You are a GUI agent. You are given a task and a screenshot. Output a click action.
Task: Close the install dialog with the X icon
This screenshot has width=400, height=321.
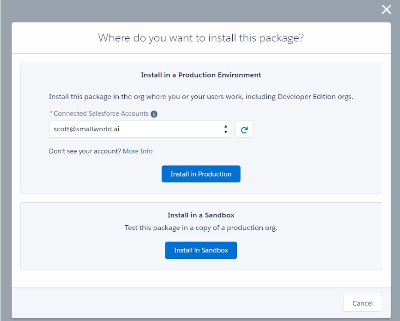[x=386, y=9]
